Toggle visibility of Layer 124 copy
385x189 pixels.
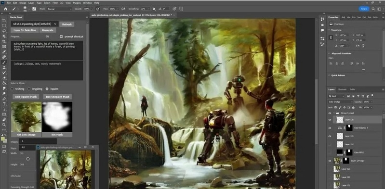[x=330, y=161]
